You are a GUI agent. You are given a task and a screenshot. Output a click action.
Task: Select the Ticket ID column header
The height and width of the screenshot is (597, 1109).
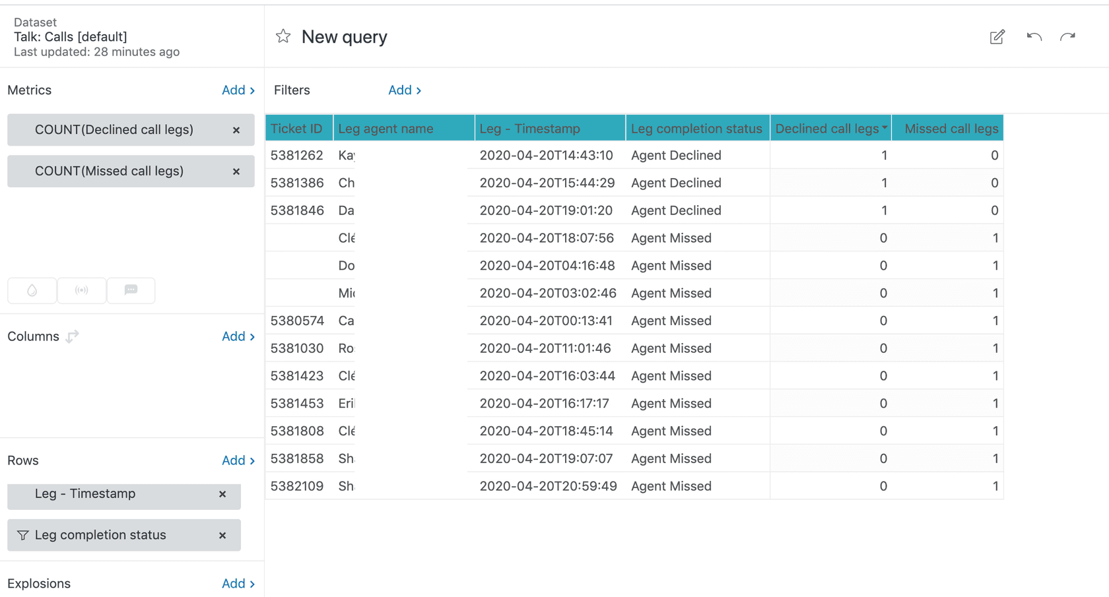[298, 128]
